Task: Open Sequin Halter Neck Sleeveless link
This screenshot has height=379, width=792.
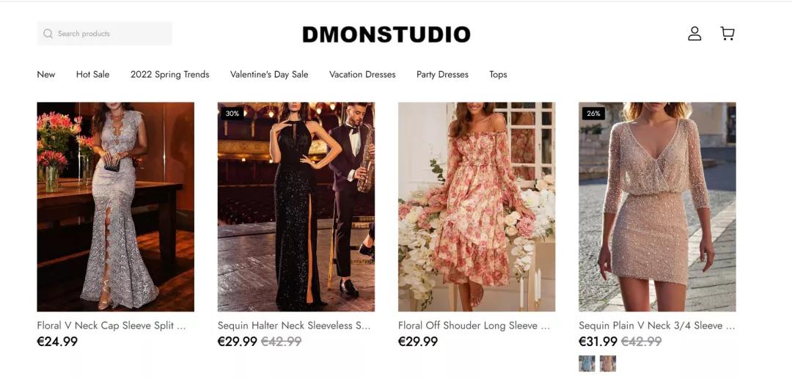Action: point(294,325)
